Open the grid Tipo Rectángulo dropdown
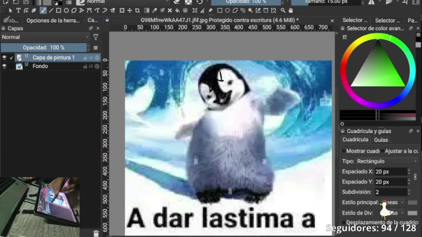The width and height of the screenshot is (422, 237). [x=386, y=161]
